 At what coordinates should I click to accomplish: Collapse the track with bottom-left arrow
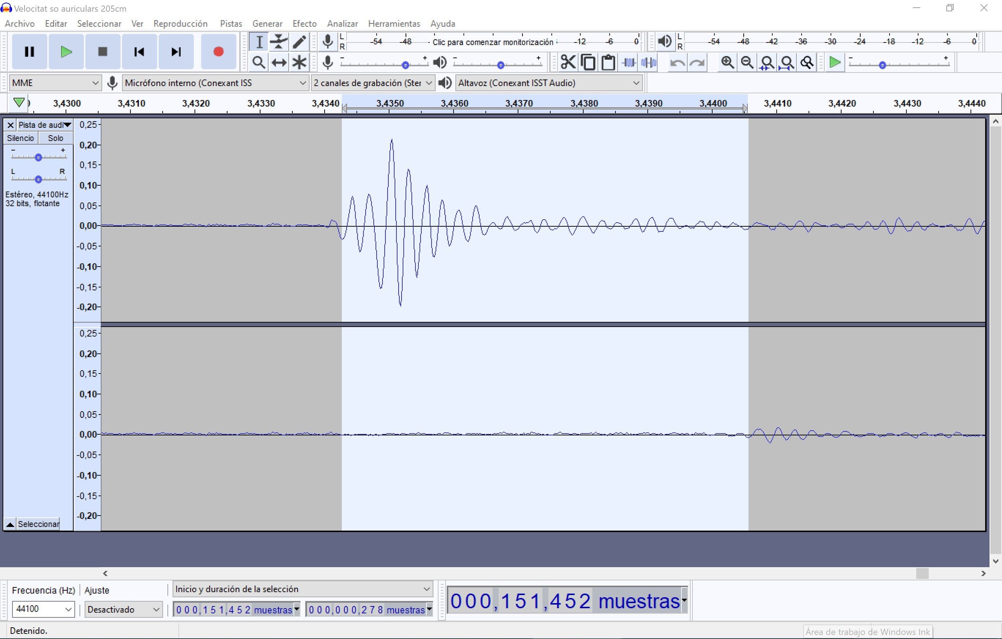10,524
